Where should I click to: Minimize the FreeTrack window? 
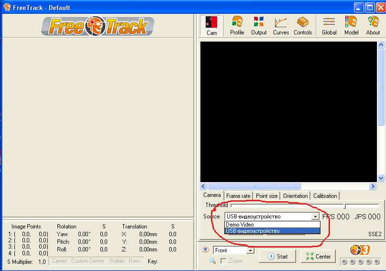point(358,7)
